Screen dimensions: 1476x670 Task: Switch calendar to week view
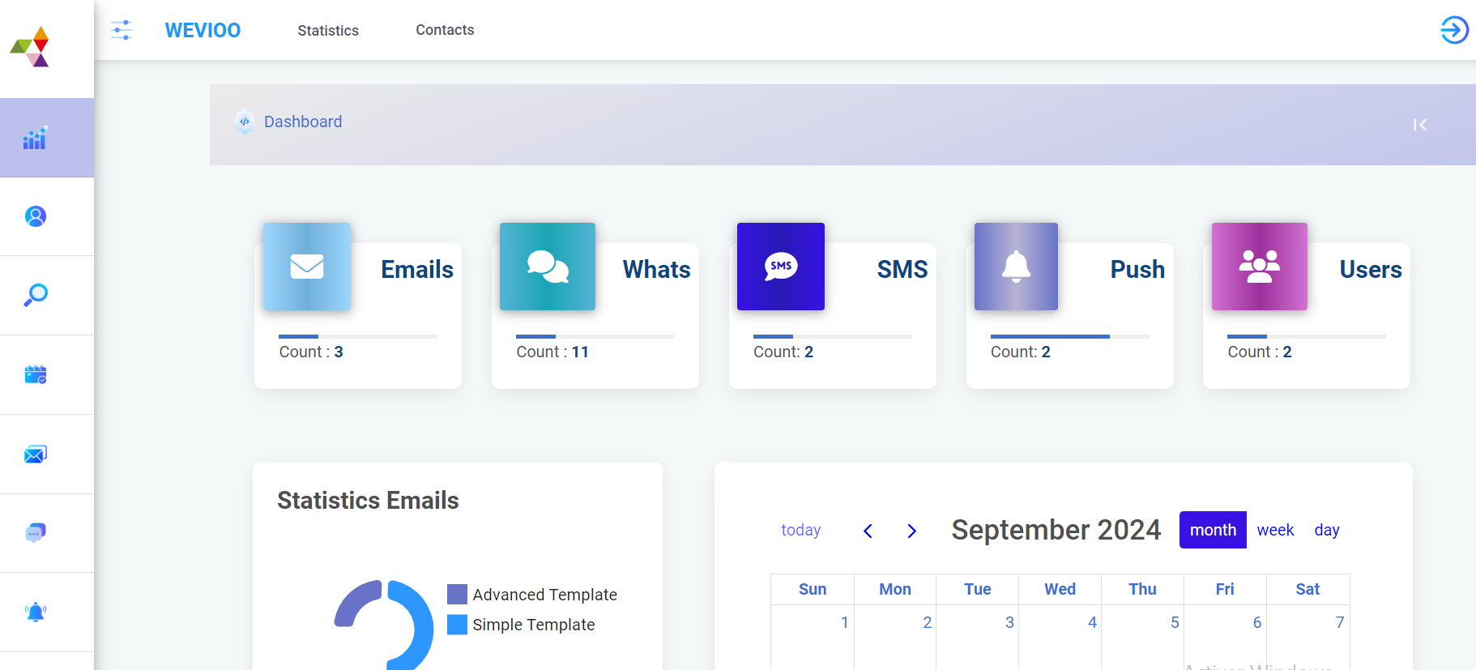pyautogui.click(x=1275, y=530)
